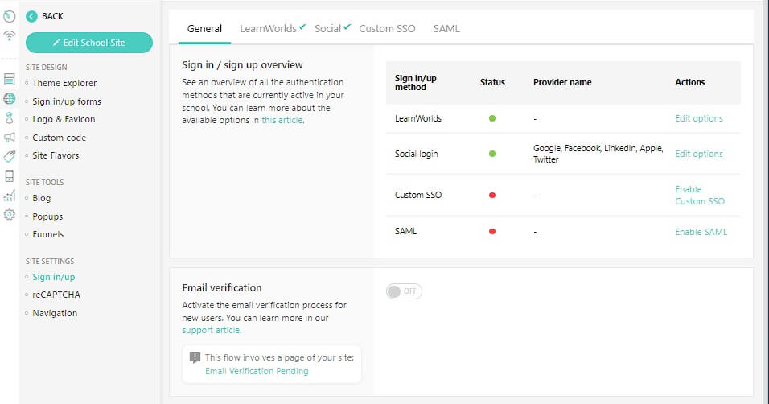Viewport: 769px width, 404px height.
Task: Select the globe Site icon in sidebar
Action: 10,99
